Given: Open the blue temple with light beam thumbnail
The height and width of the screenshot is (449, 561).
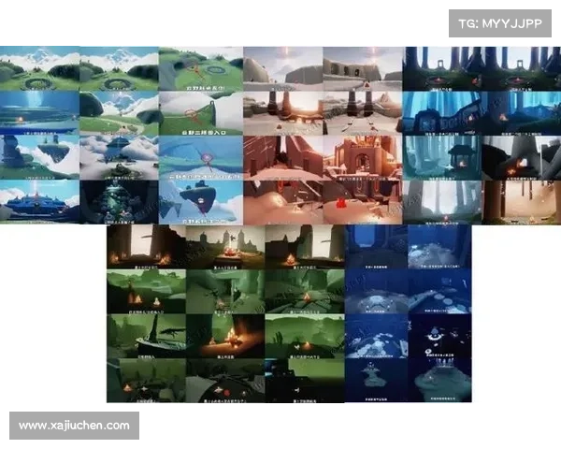Looking at the screenshot, I should coord(39,201).
